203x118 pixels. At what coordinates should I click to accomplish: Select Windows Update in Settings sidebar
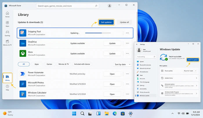pyautogui.click(x=146, y=96)
